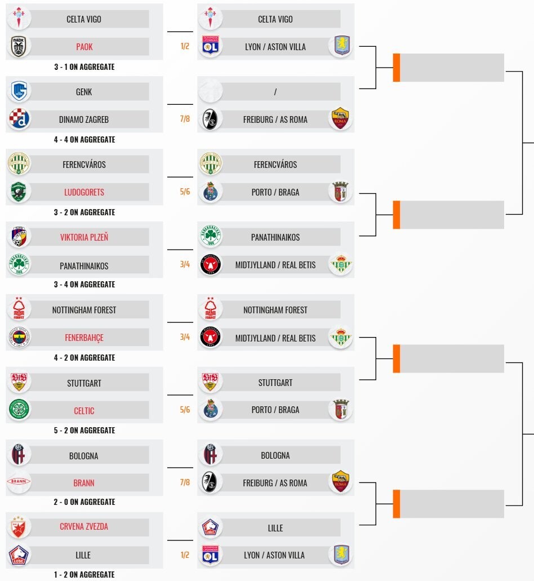
Task: Click the bottom empty quarter-final slot
Action: [451, 504]
